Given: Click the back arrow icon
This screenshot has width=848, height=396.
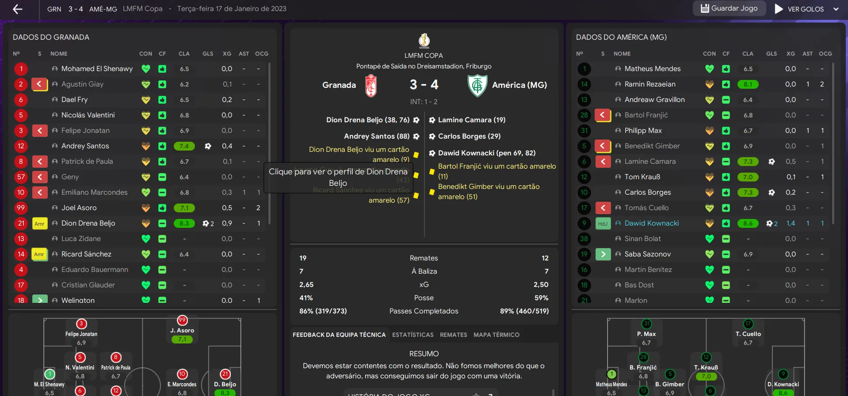Looking at the screenshot, I should tap(18, 9).
